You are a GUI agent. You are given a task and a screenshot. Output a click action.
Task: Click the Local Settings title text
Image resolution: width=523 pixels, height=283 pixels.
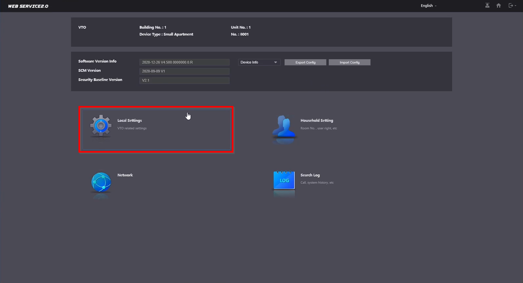[129, 121]
